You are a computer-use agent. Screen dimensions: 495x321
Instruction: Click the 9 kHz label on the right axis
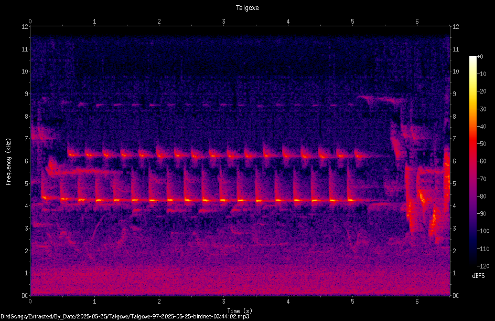point(454,94)
